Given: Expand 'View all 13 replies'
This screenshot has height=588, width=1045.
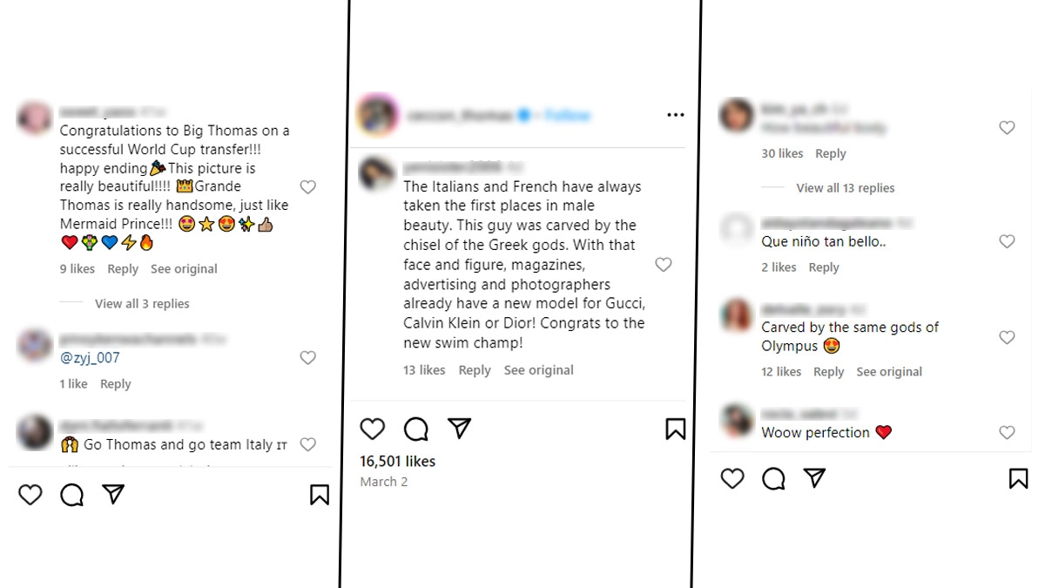Looking at the screenshot, I should tap(845, 188).
